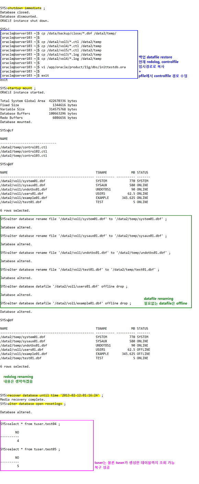Click the cp /data2/vol3/*.ctl command

51,42
